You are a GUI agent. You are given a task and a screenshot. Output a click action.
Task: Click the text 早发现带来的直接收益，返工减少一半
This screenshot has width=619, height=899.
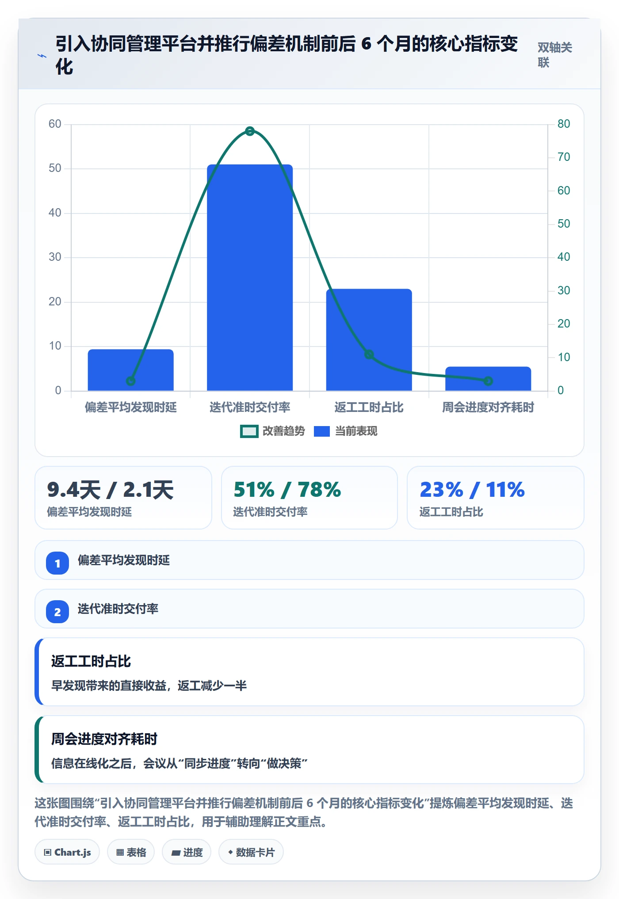(x=149, y=686)
